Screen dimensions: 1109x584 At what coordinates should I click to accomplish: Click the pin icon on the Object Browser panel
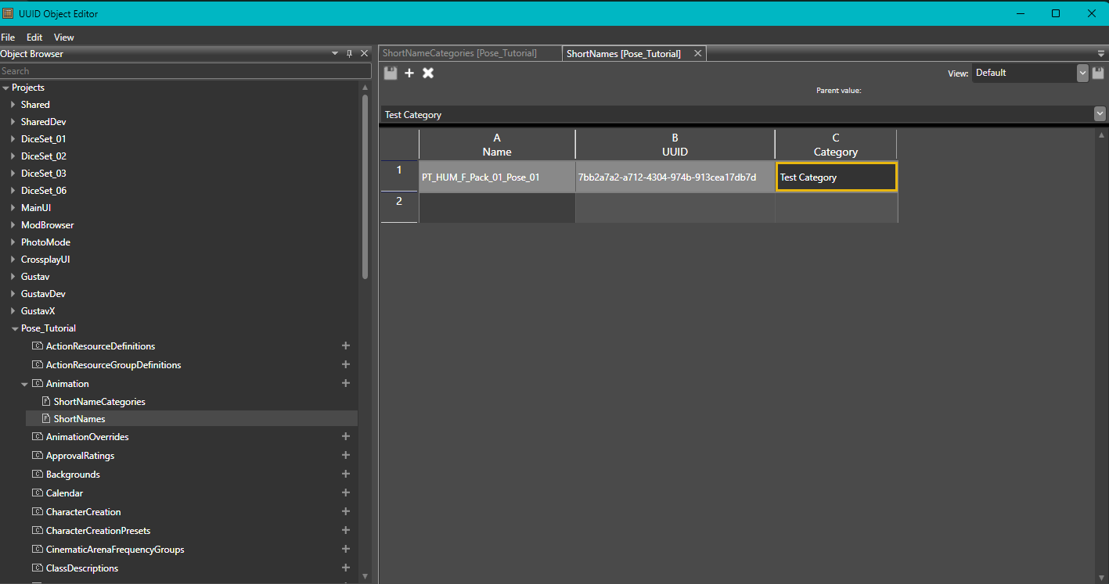tap(349, 53)
